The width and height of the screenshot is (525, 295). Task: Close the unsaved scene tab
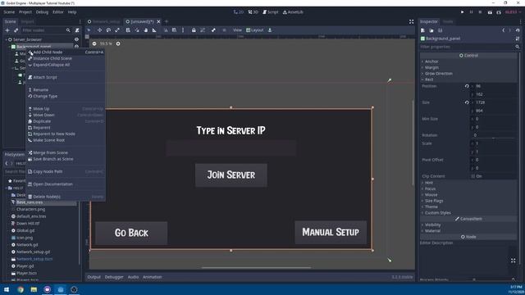click(158, 22)
